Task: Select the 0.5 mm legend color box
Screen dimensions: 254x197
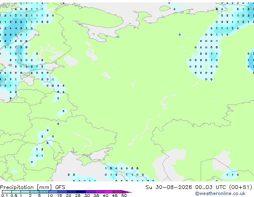Action: click(16, 192)
